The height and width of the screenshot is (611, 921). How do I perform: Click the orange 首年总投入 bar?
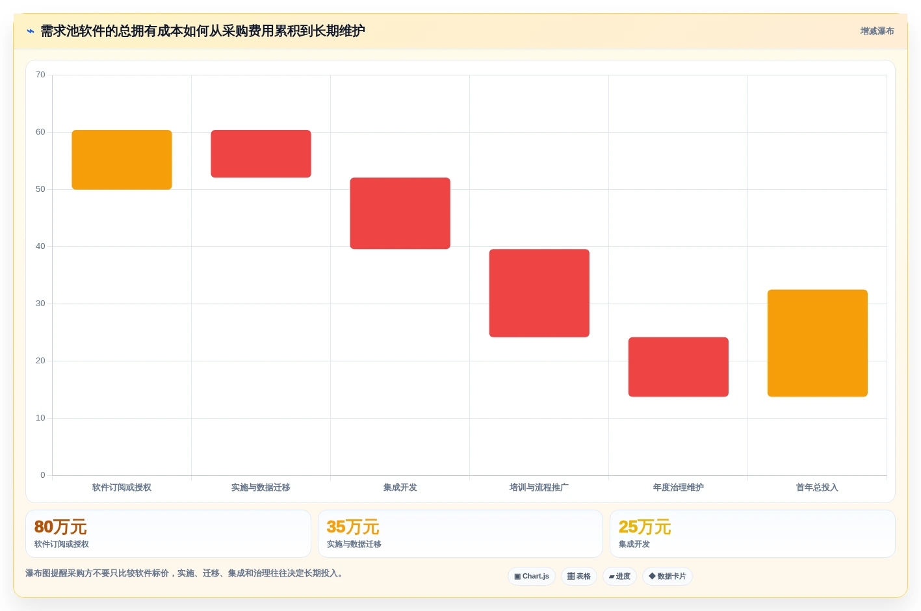tap(817, 343)
